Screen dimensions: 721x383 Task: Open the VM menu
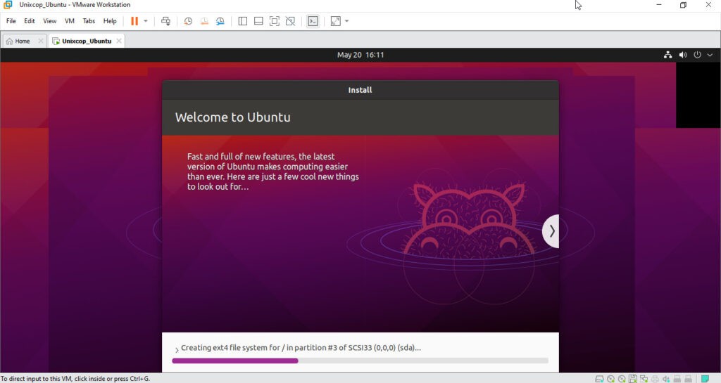click(x=70, y=21)
